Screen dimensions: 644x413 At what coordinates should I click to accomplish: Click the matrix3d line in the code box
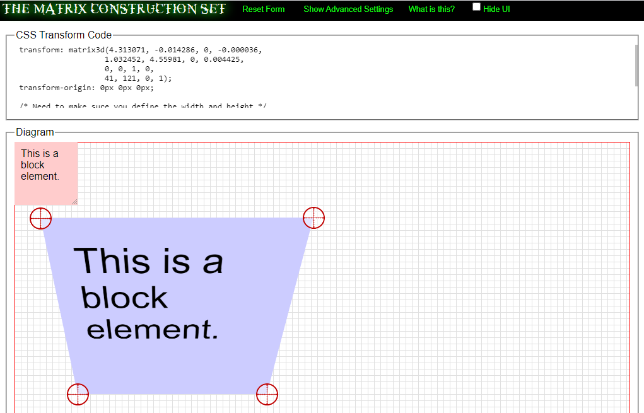coord(140,50)
